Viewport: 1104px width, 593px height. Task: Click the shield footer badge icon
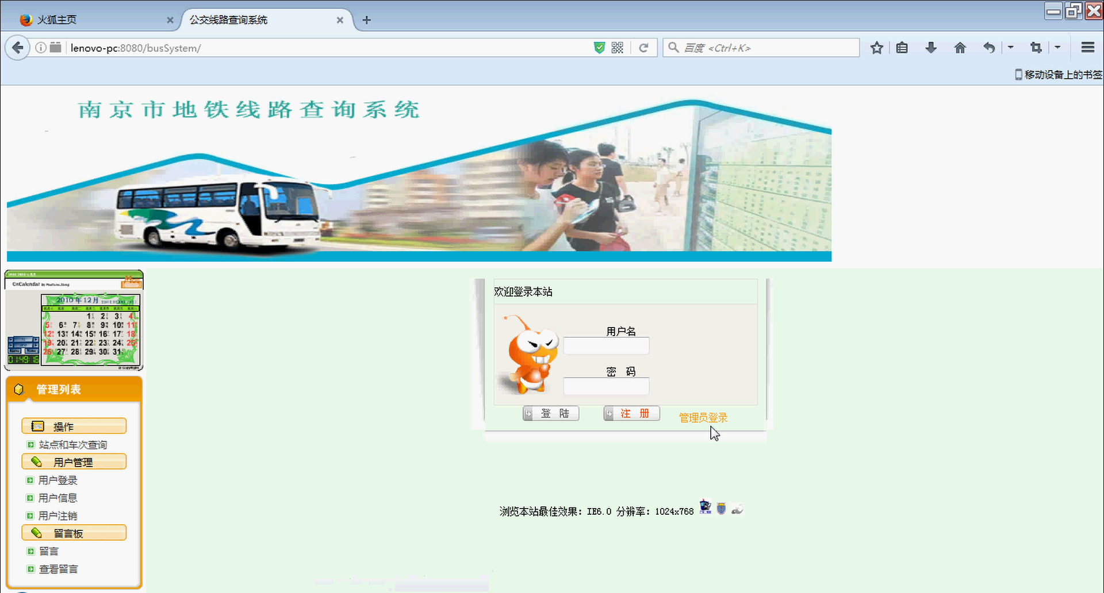[x=721, y=509]
